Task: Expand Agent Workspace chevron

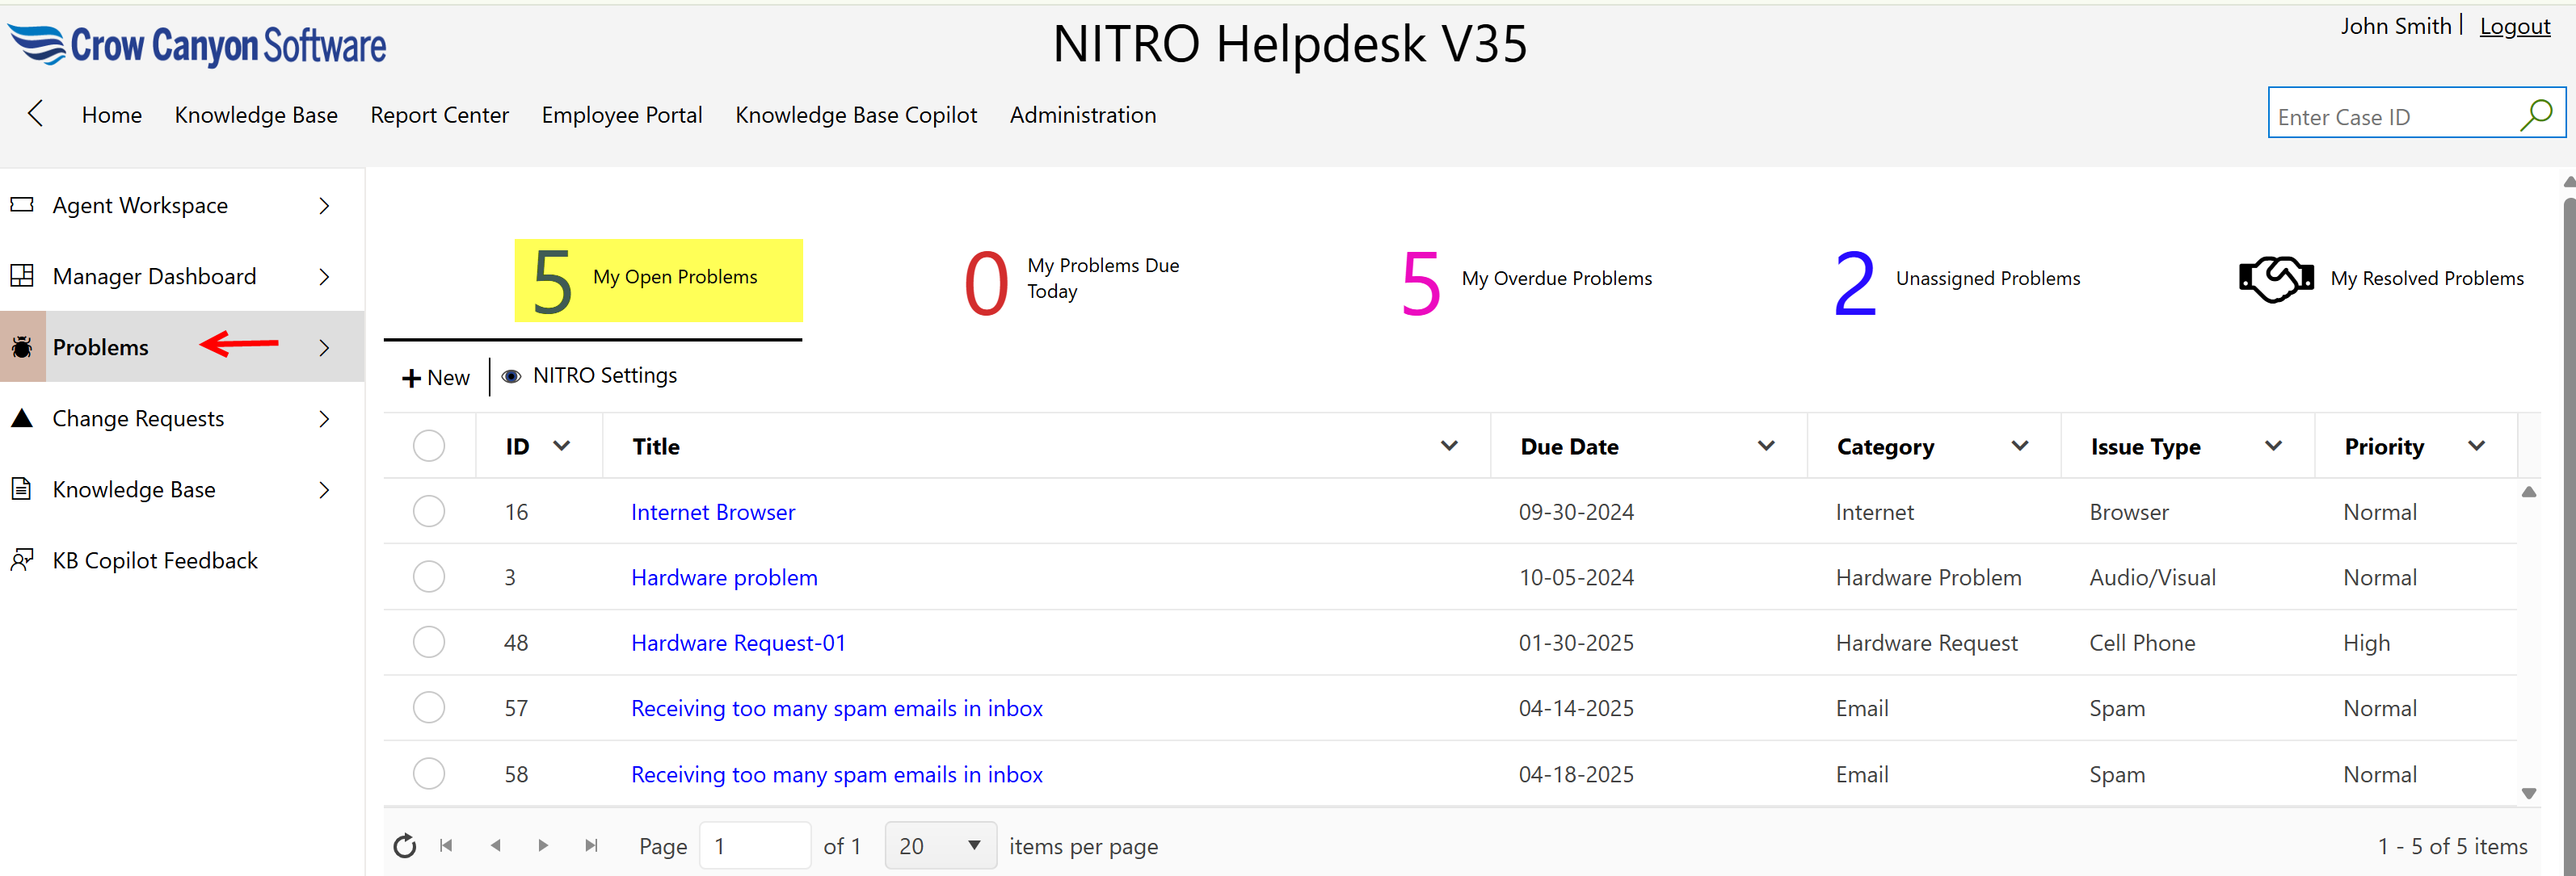Action: click(x=324, y=206)
